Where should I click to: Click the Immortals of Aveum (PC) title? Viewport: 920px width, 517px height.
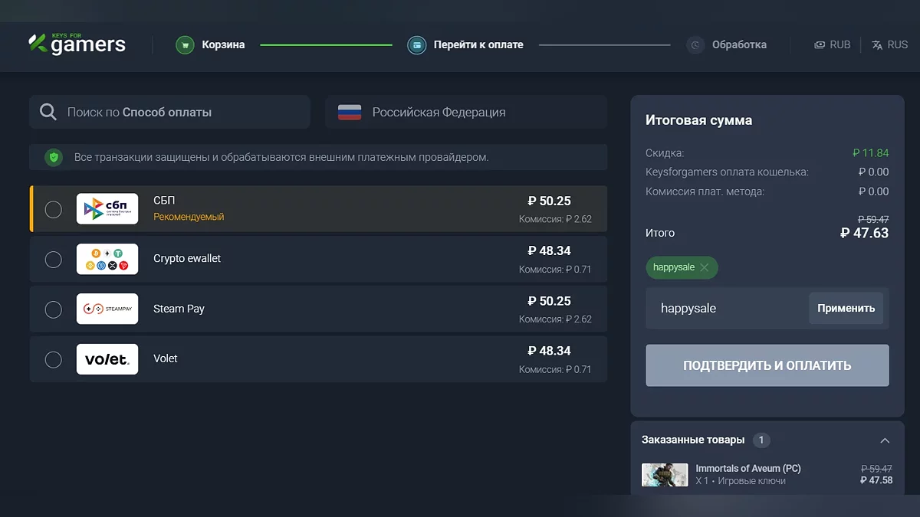pos(748,468)
